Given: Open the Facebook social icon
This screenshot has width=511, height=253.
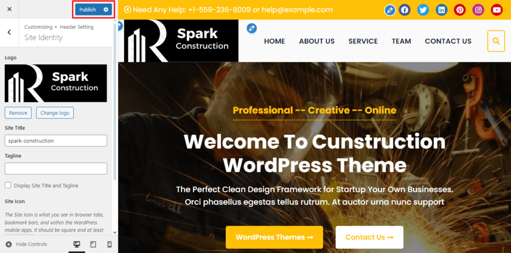Looking at the screenshot, I should (x=404, y=10).
